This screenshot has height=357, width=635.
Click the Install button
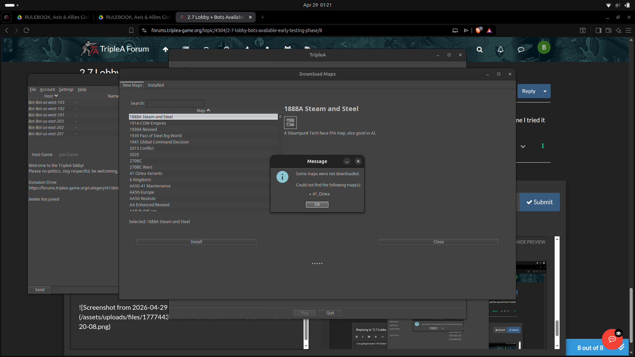tap(196, 242)
